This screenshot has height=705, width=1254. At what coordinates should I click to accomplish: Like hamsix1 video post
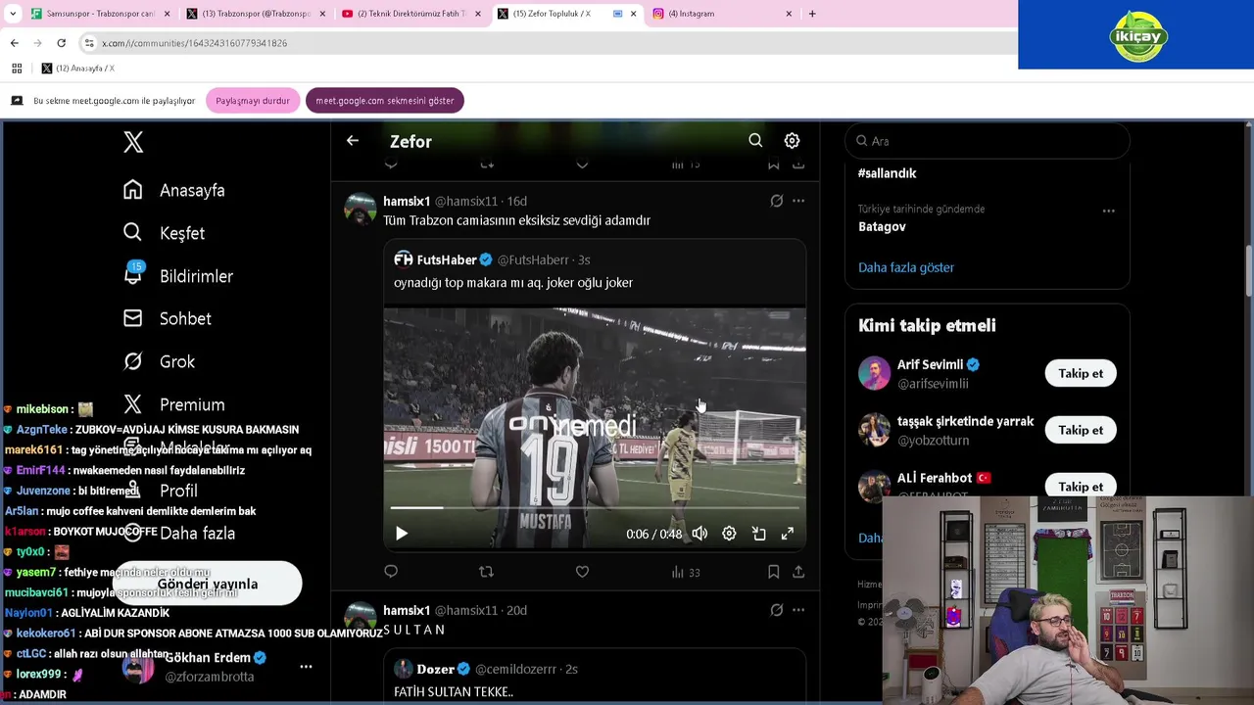click(x=582, y=572)
